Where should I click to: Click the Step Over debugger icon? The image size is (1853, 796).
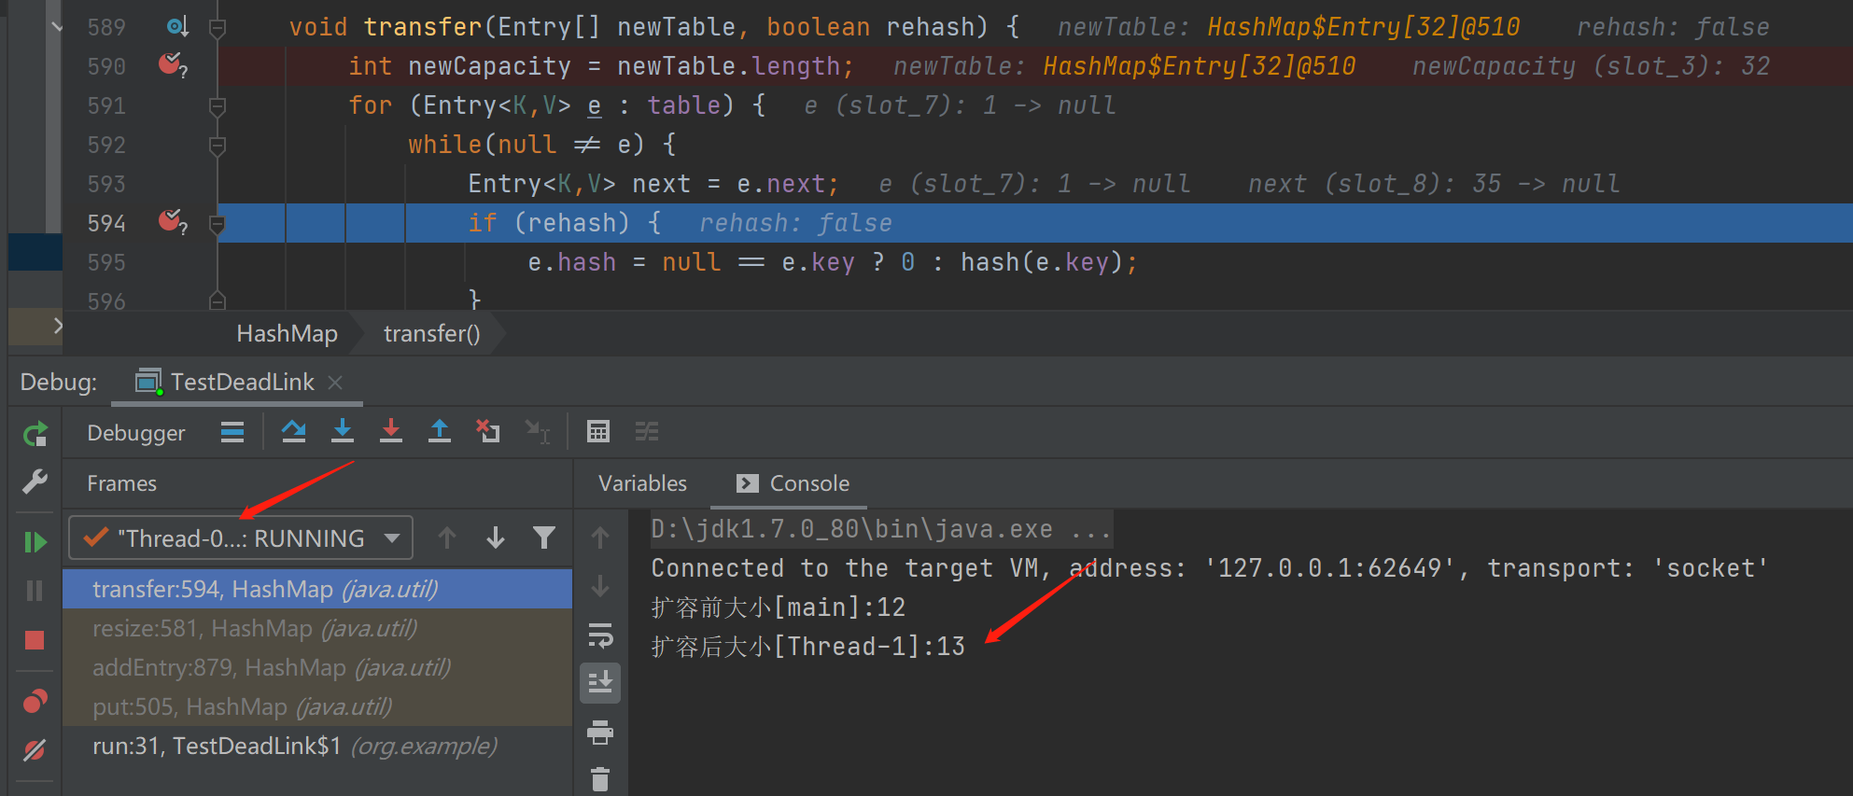(x=294, y=431)
